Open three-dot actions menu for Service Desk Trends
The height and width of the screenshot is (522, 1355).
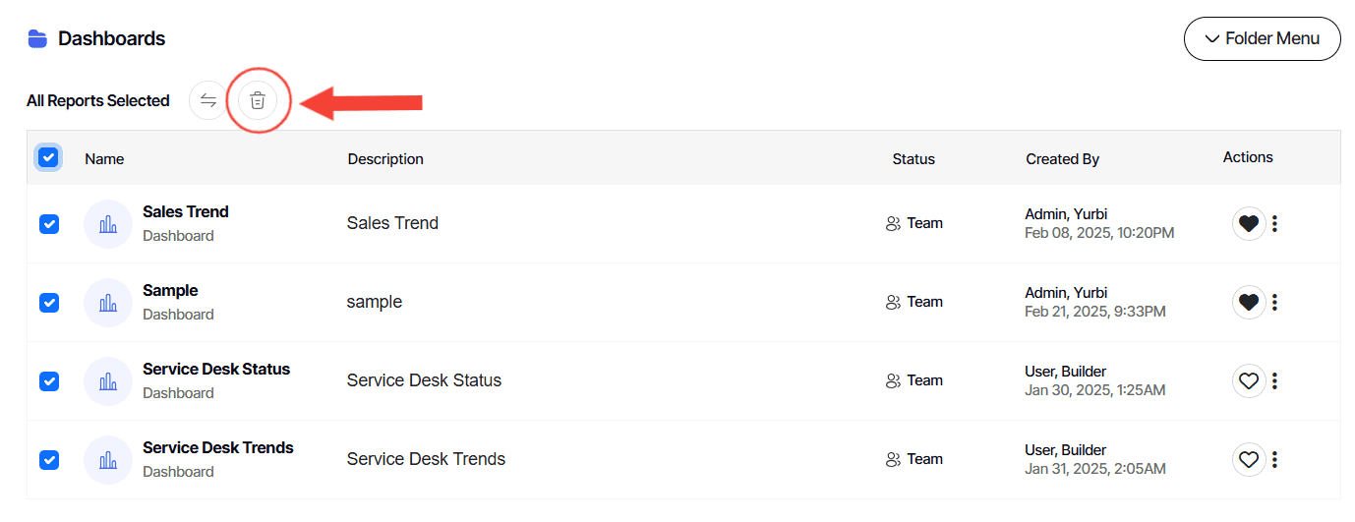pos(1274,459)
